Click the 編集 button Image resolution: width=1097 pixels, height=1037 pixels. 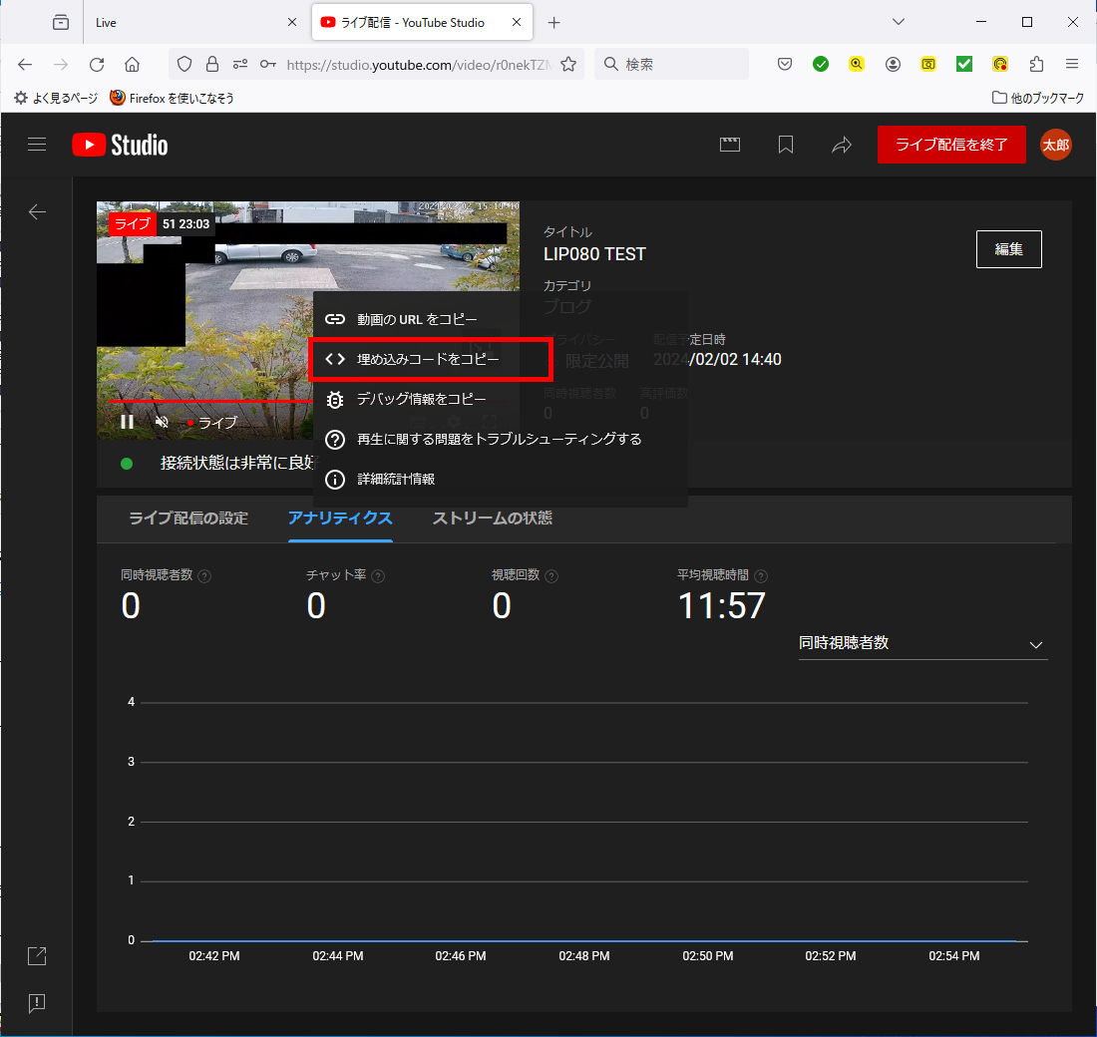[x=1008, y=249]
